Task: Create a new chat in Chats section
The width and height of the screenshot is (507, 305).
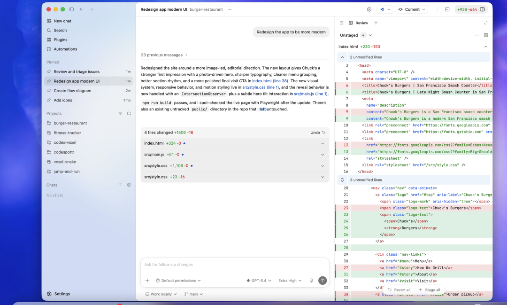Action: [x=129, y=185]
